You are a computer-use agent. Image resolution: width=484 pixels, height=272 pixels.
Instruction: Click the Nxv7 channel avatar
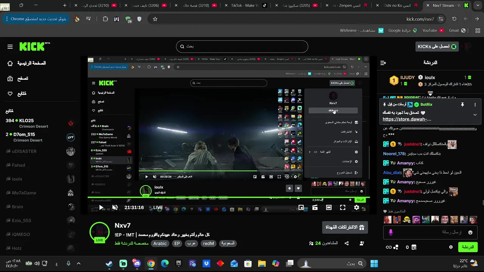click(x=99, y=232)
